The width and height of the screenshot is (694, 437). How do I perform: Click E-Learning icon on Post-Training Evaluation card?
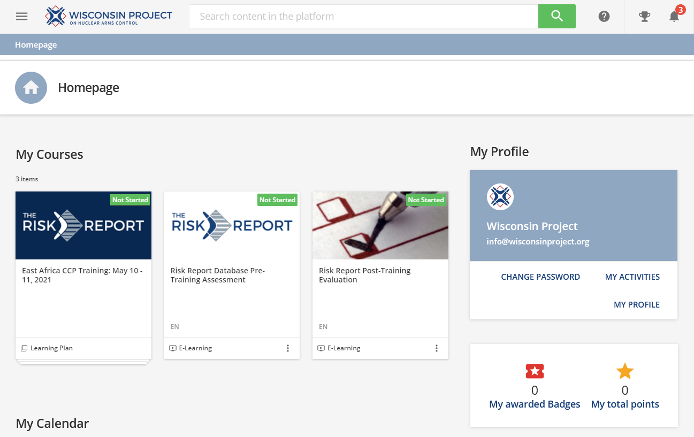pyautogui.click(x=321, y=348)
